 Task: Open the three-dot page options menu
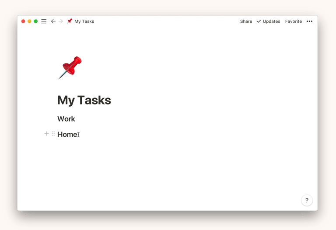click(x=309, y=21)
